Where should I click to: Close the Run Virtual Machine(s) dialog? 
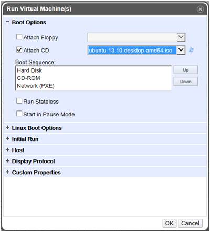point(200,9)
